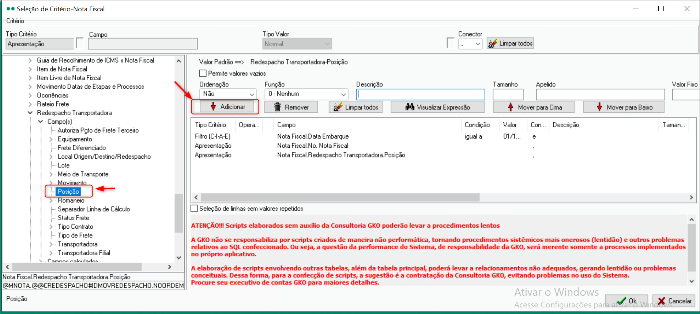Select the Filtro (C-I-A-E) row
The width and height of the screenshot is (700, 314).
(443, 136)
